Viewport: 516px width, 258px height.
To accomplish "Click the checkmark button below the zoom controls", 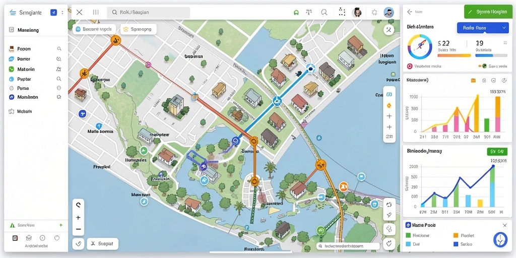I will click(78, 244).
